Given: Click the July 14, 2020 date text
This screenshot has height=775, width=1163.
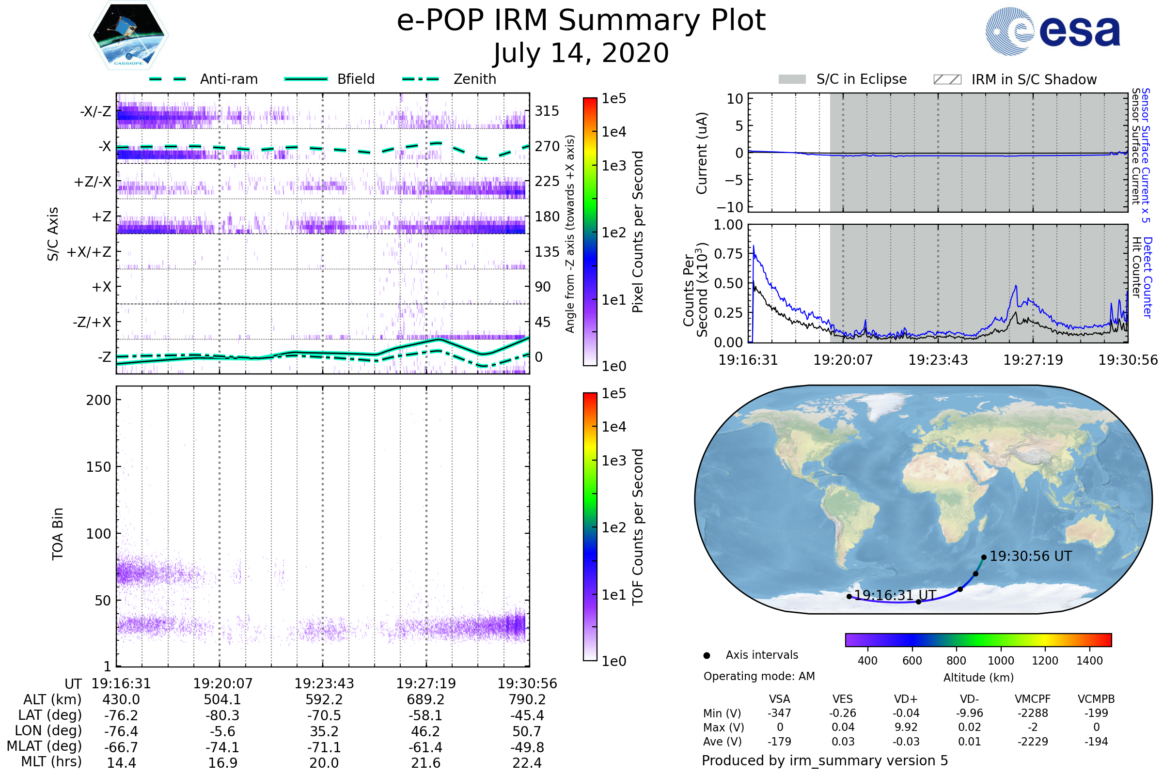Looking at the screenshot, I should click(581, 53).
